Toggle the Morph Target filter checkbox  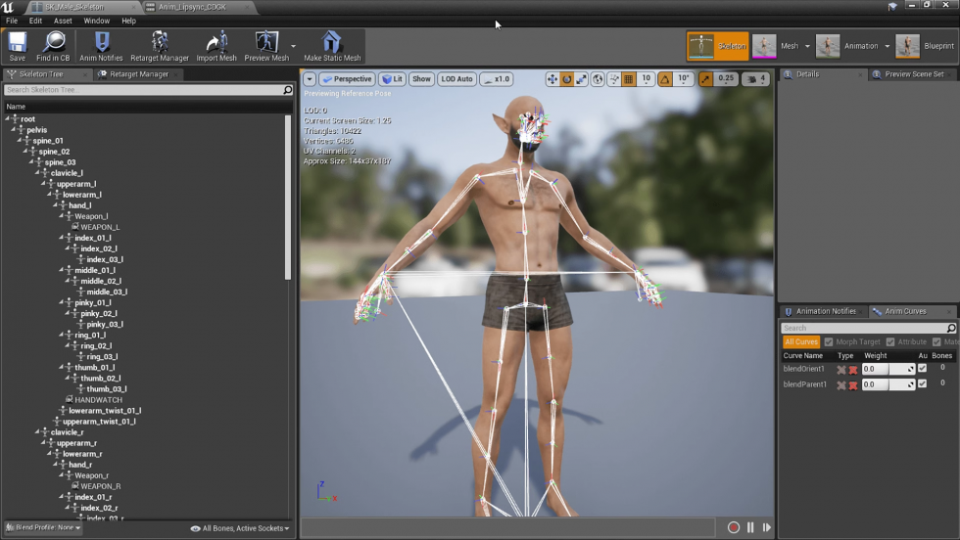pyautogui.click(x=829, y=341)
